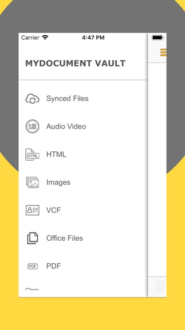Open the VCF category label
The image size is (185, 330).
click(53, 210)
